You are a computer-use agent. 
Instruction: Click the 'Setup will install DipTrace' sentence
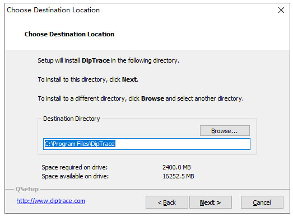108,60
